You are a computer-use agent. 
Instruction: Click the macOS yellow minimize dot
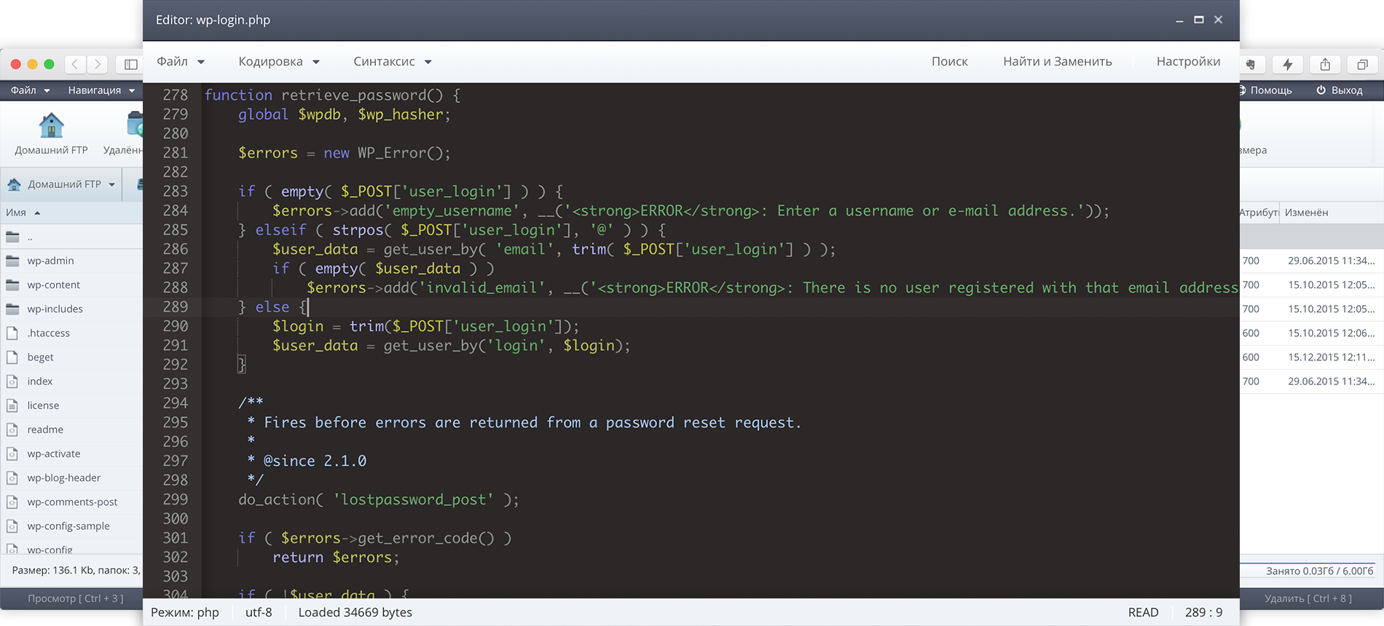coord(32,64)
